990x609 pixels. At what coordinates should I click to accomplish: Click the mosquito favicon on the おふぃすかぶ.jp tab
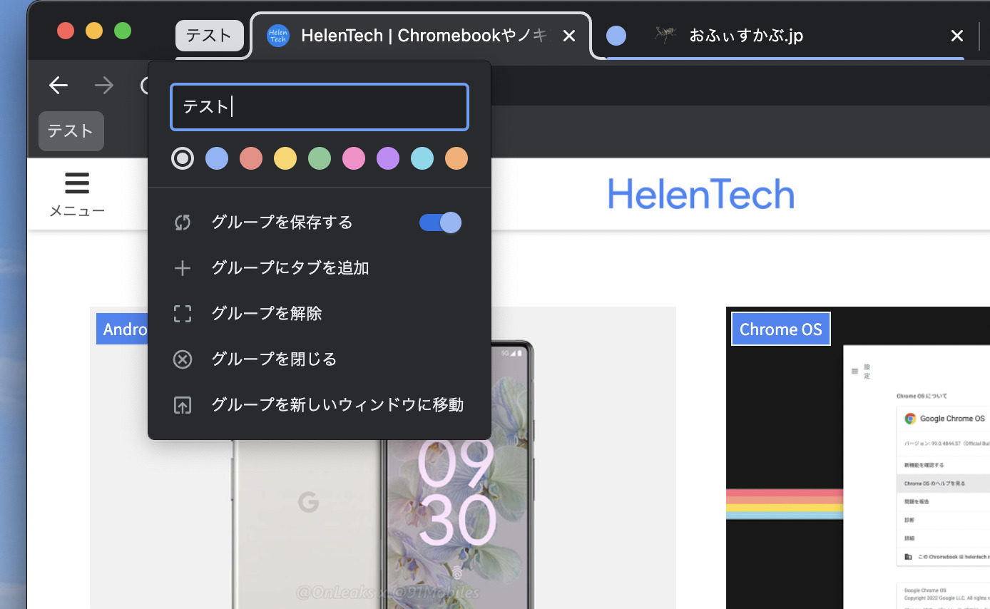pos(664,35)
